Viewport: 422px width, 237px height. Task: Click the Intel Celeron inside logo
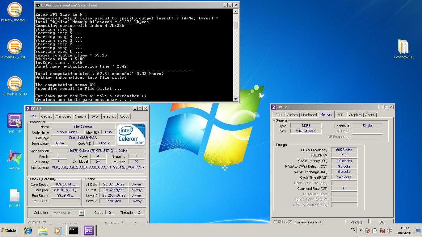point(131,135)
